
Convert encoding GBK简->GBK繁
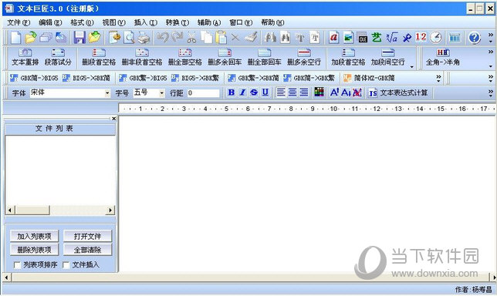pyautogui.click(x=309, y=78)
